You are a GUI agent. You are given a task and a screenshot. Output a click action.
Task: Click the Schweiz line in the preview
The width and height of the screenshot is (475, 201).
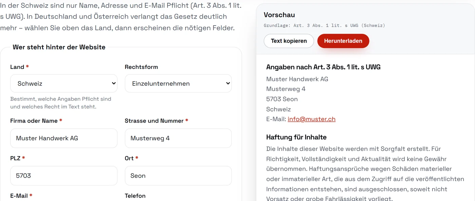pyautogui.click(x=279, y=109)
